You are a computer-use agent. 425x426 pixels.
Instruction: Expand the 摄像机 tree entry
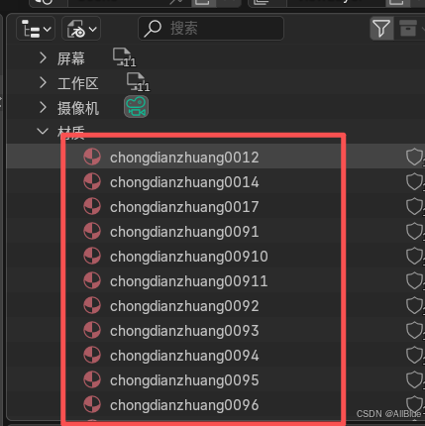(43, 107)
